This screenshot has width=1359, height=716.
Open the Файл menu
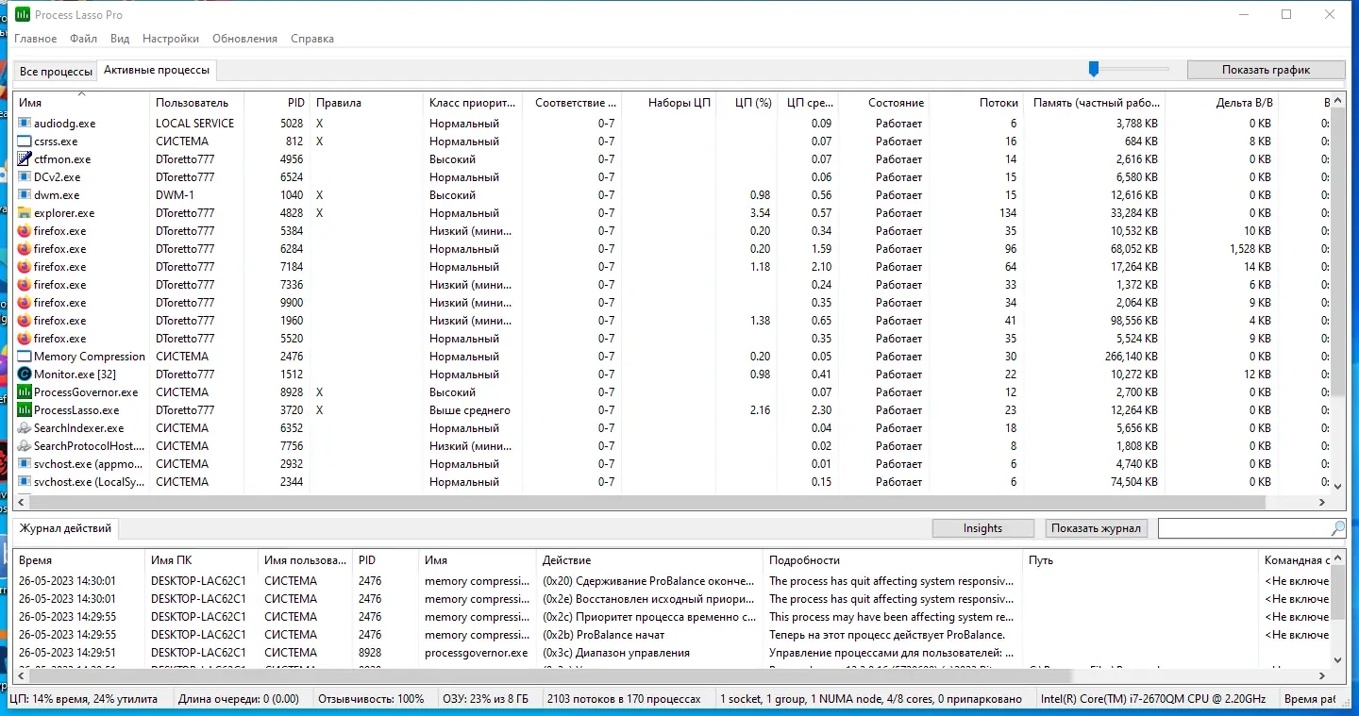click(84, 39)
